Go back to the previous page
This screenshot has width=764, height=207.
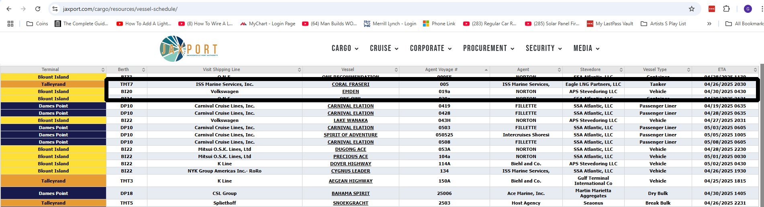click(x=9, y=9)
